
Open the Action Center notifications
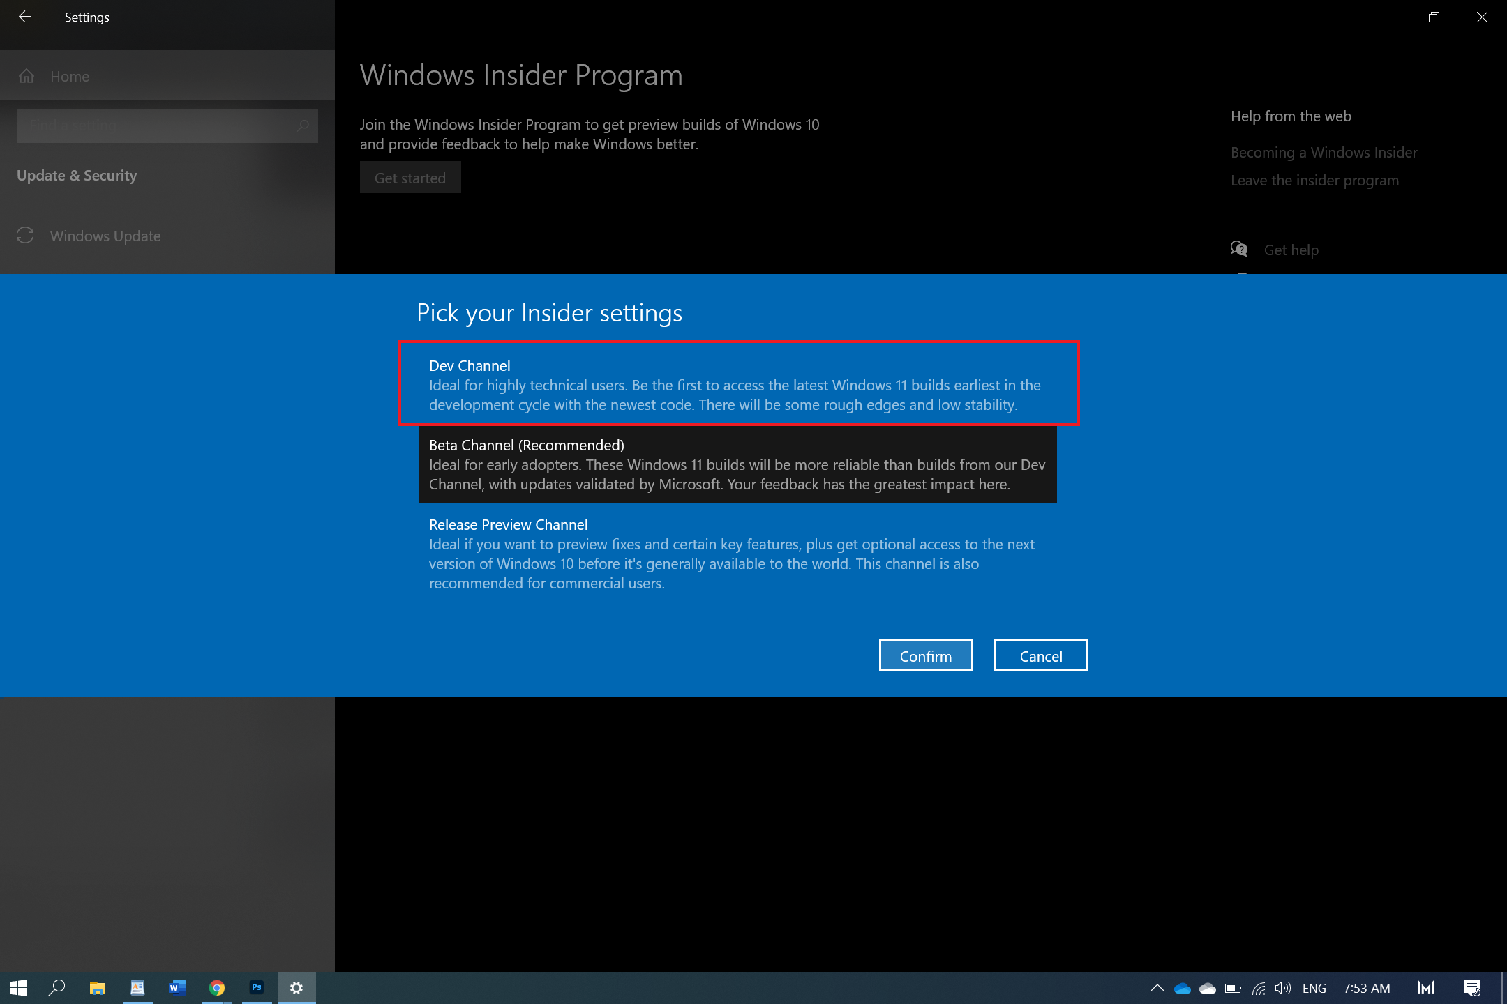pos(1472,988)
